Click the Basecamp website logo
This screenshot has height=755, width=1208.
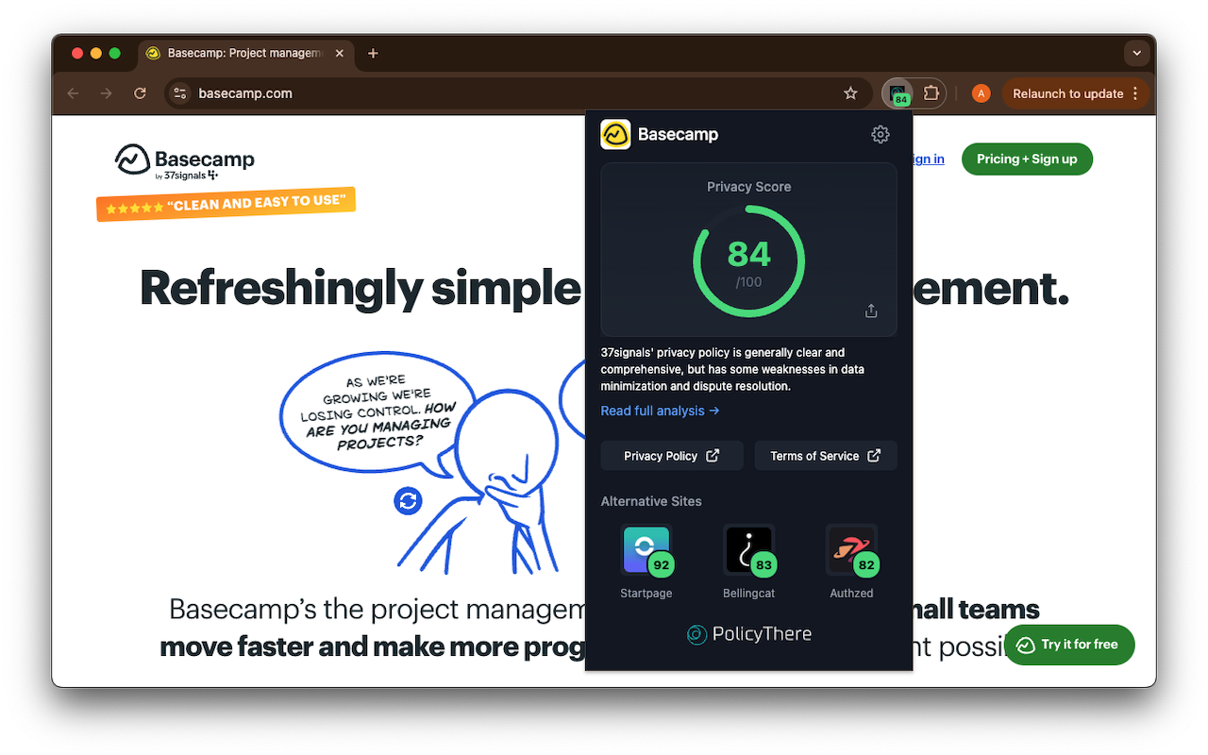tap(185, 160)
